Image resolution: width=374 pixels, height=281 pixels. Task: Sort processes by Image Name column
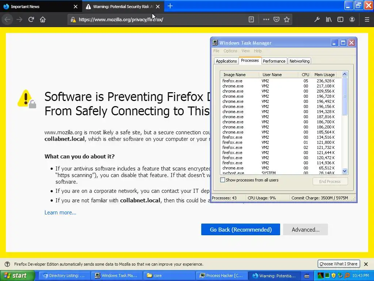click(240, 75)
